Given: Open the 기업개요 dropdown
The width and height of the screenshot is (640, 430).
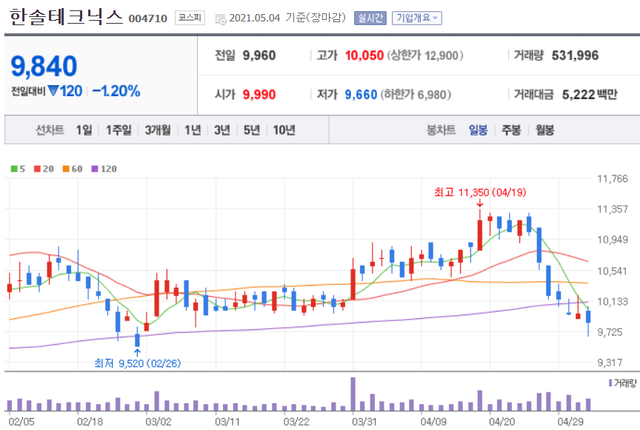Looking at the screenshot, I should click(417, 18).
